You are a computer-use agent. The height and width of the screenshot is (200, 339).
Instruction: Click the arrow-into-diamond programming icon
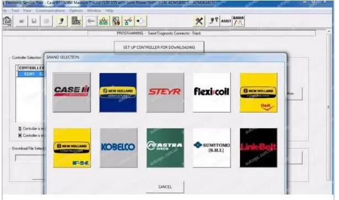(141, 21)
